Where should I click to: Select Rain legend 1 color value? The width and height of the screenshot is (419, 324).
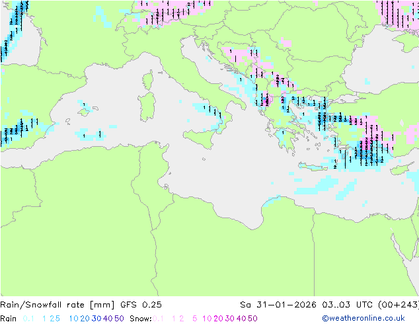coord(44,319)
